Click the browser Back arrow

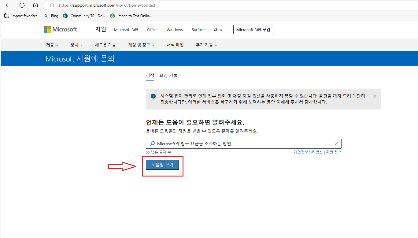[9, 5]
